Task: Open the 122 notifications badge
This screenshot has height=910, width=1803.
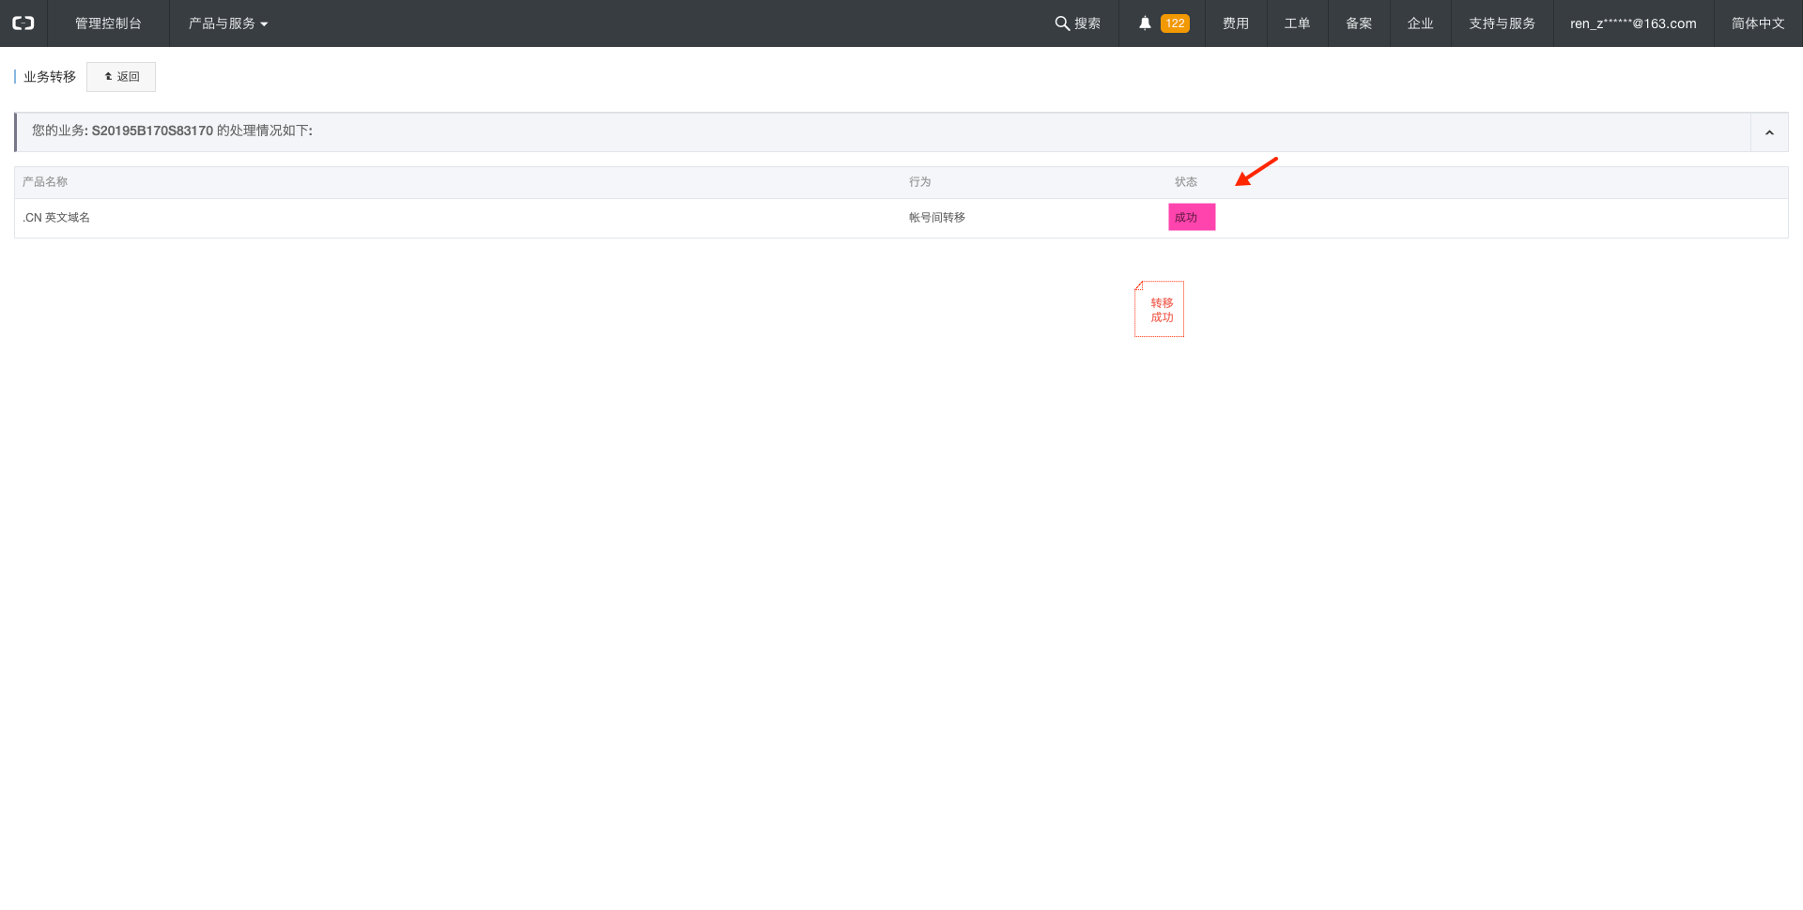Action: tap(1175, 23)
